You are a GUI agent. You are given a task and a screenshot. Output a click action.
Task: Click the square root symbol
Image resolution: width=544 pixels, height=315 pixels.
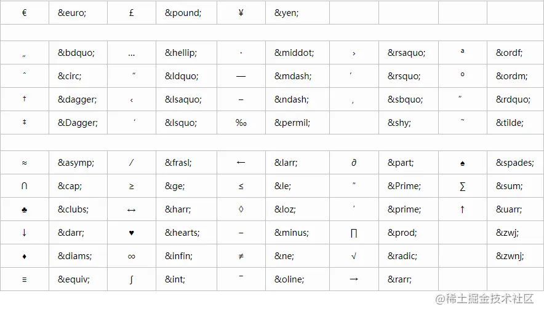353,256
